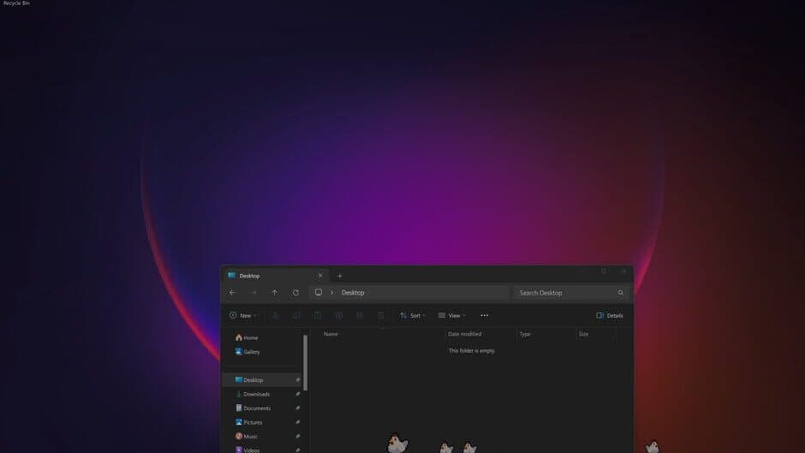Viewport: 805px width, 453px height.
Task: Click the Copy toolbar icon
Action: point(297,315)
